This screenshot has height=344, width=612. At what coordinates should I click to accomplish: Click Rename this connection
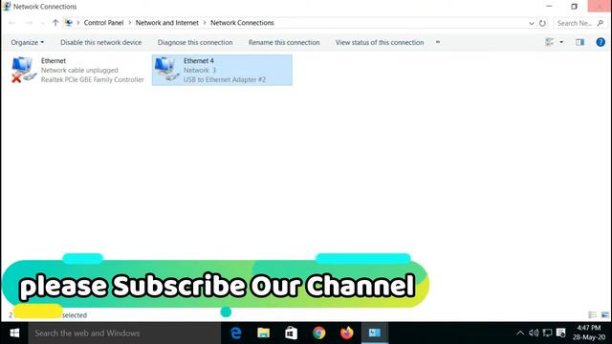pyautogui.click(x=284, y=42)
